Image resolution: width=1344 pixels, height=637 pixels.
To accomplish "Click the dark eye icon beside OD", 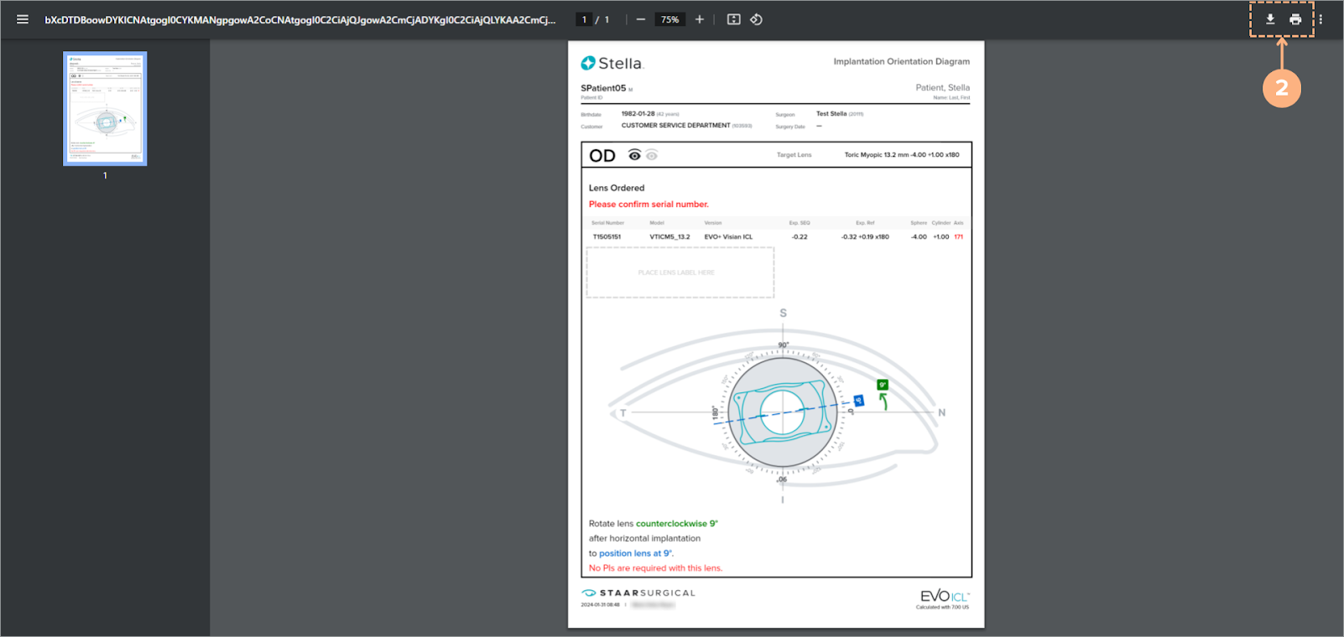I will pos(635,155).
